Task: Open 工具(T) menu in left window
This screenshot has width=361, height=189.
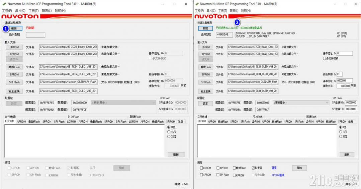Action: click(x=33, y=11)
